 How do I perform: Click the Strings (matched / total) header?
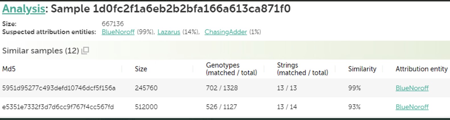(302, 69)
